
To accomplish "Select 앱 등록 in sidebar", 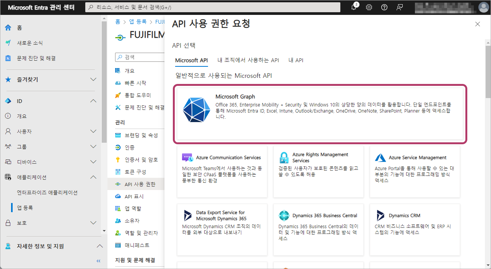I will click(x=25, y=208).
